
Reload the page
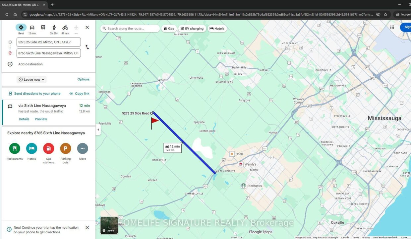pyautogui.click(x=7, y=15)
